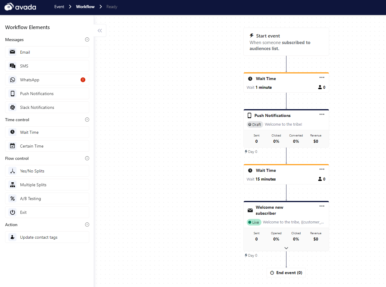386x287 pixels.
Task: Open options menu on Push Notifications node
Action: click(322, 114)
